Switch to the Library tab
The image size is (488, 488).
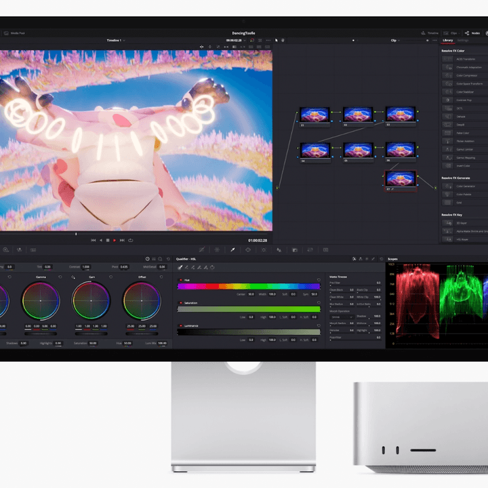coord(447,41)
